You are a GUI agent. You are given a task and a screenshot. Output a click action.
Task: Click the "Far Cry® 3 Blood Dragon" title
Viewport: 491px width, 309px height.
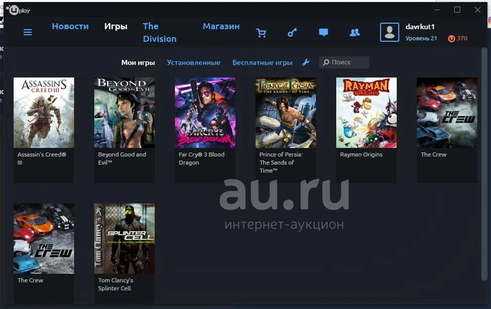pyautogui.click(x=202, y=158)
